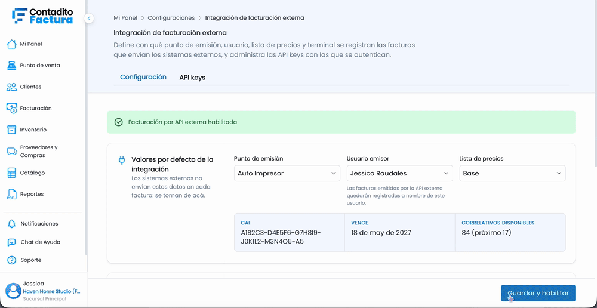The height and width of the screenshot is (308, 597).
Task: Click Mi Panel breadcrumb link
Action: pyautogui.click(x=125, y=18)
